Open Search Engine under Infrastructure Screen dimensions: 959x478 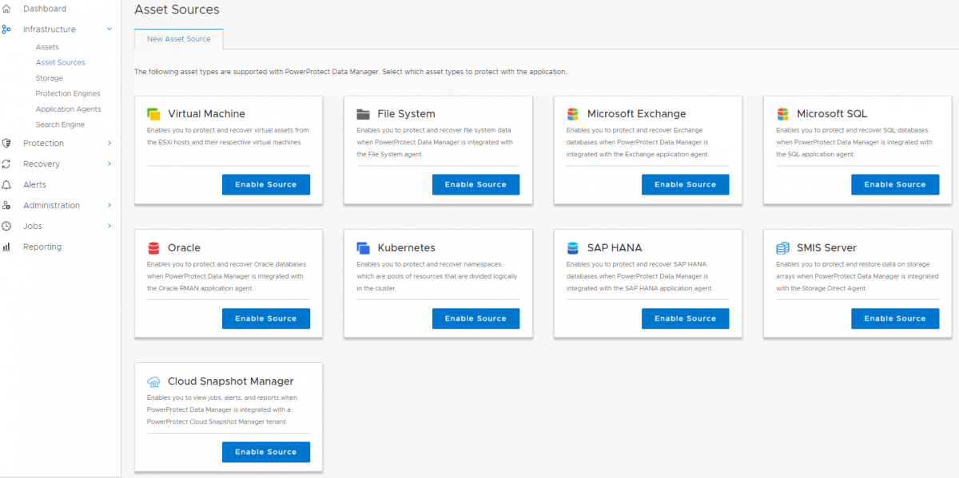60,125
